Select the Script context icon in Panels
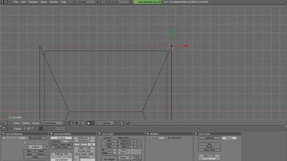Screen dimensions: 287x161 pos(29,128)
